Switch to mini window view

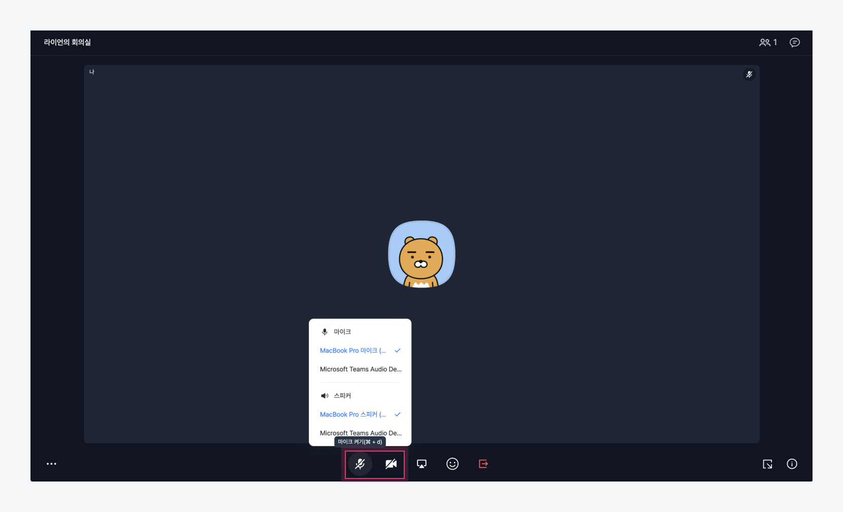pyautogui.click(x=767, y=464)
